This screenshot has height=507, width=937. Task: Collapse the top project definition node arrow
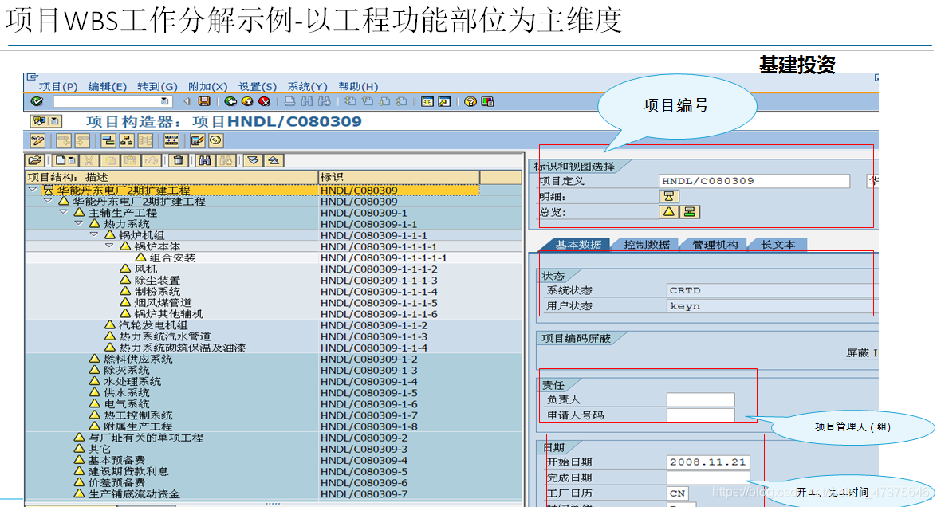click(33, 189)
